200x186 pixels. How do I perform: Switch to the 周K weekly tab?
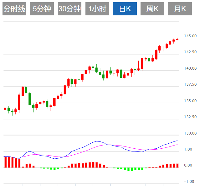pyautogui.click(x=152, y=9)
